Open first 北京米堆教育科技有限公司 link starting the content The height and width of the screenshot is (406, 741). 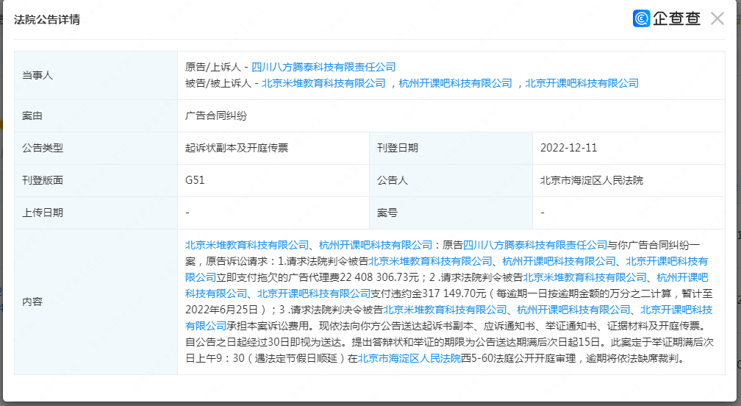[247, 245]
